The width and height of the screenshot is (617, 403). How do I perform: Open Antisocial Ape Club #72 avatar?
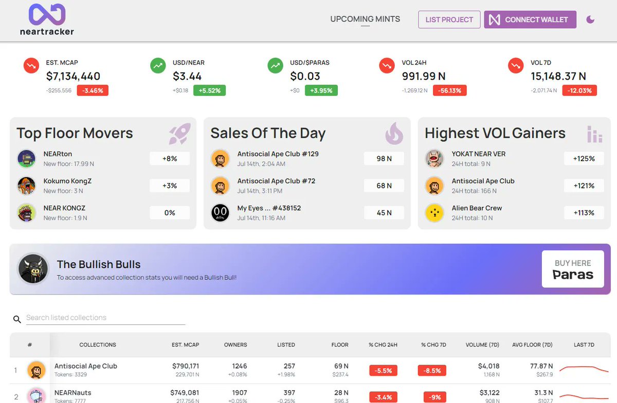[x=221, y=186]
